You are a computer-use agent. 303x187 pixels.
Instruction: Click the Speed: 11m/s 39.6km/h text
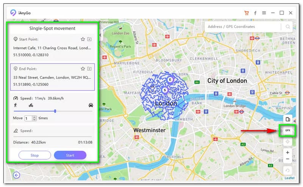point(42,98)
